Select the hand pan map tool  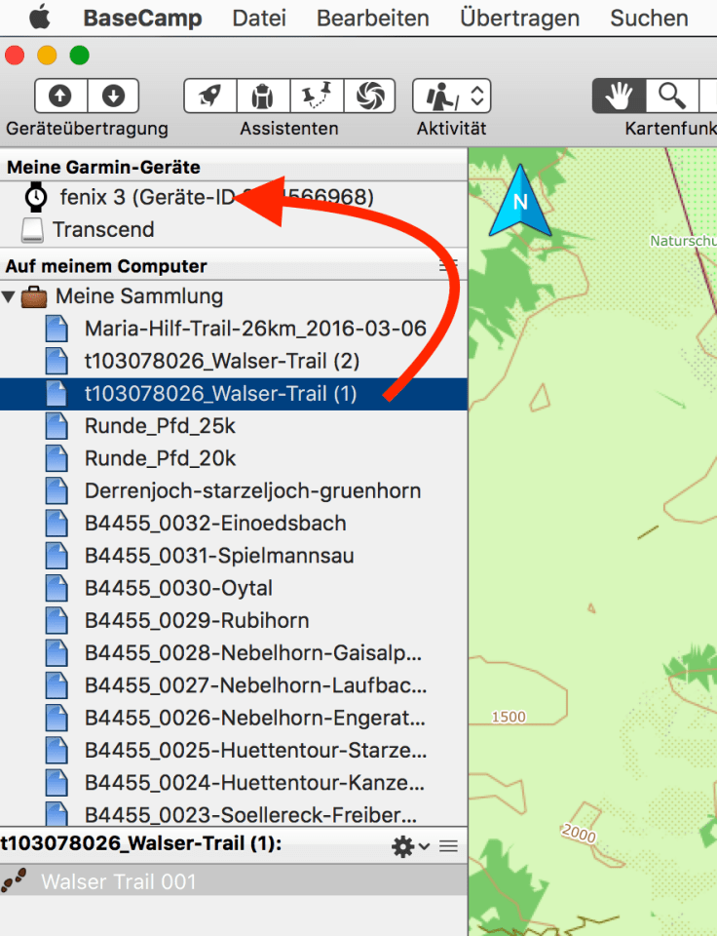(619, 96)
